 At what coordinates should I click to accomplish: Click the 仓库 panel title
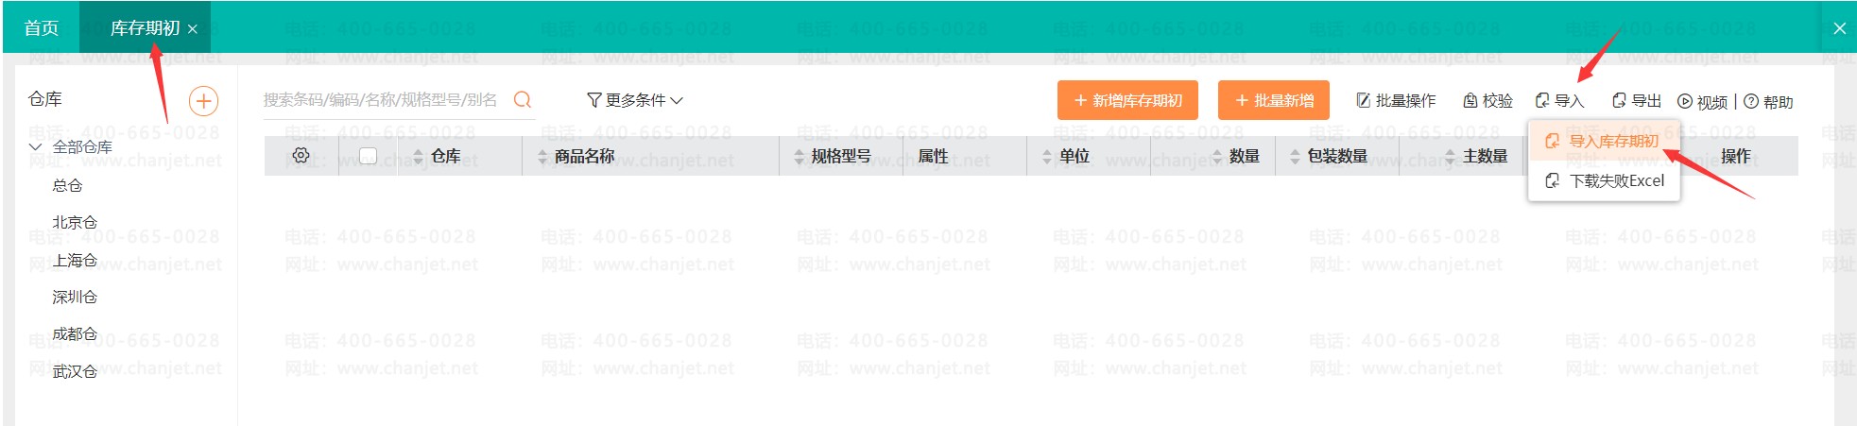tap(45, 99)
